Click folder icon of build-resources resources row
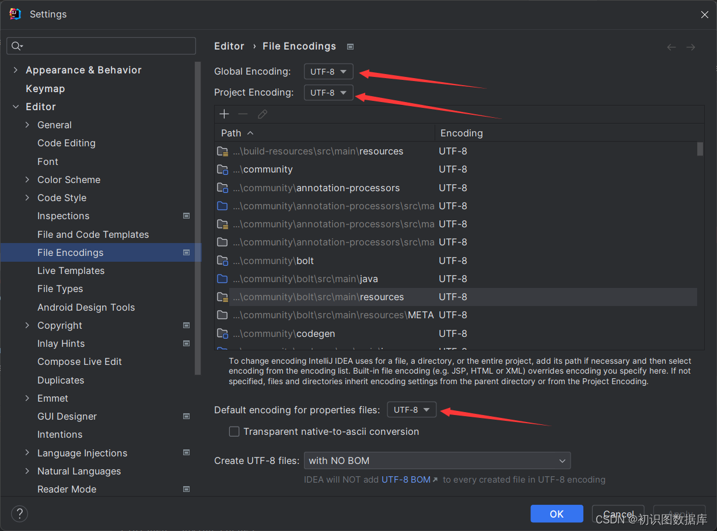Viewport: 717px width, 531px height. coord(222,152)
